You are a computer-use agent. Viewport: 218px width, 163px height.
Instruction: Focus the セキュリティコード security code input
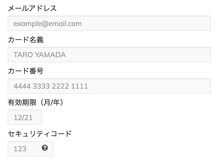[22, 149]
